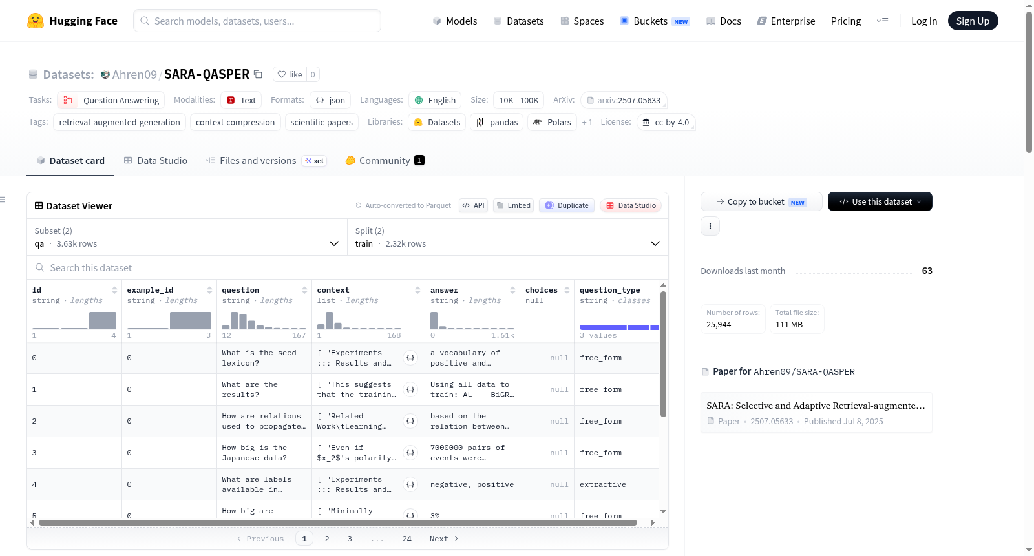Screen dimensions: 1034x556
Task: Switch to the Dataset card tab
Action: (70, 161)
